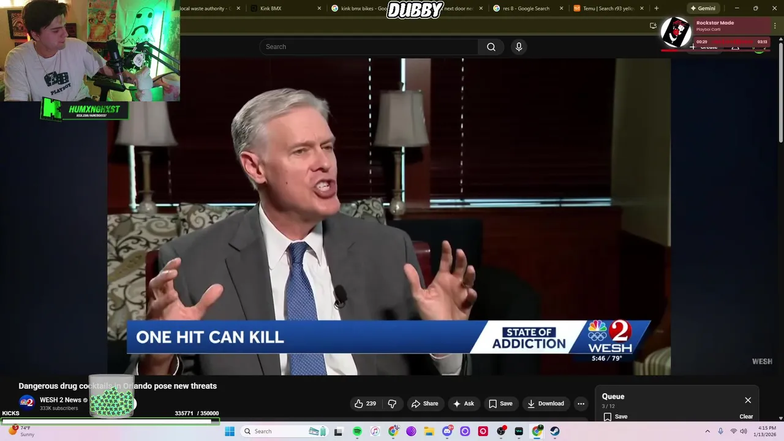
Task: Close the Queue panel
Action: point(748,400)
